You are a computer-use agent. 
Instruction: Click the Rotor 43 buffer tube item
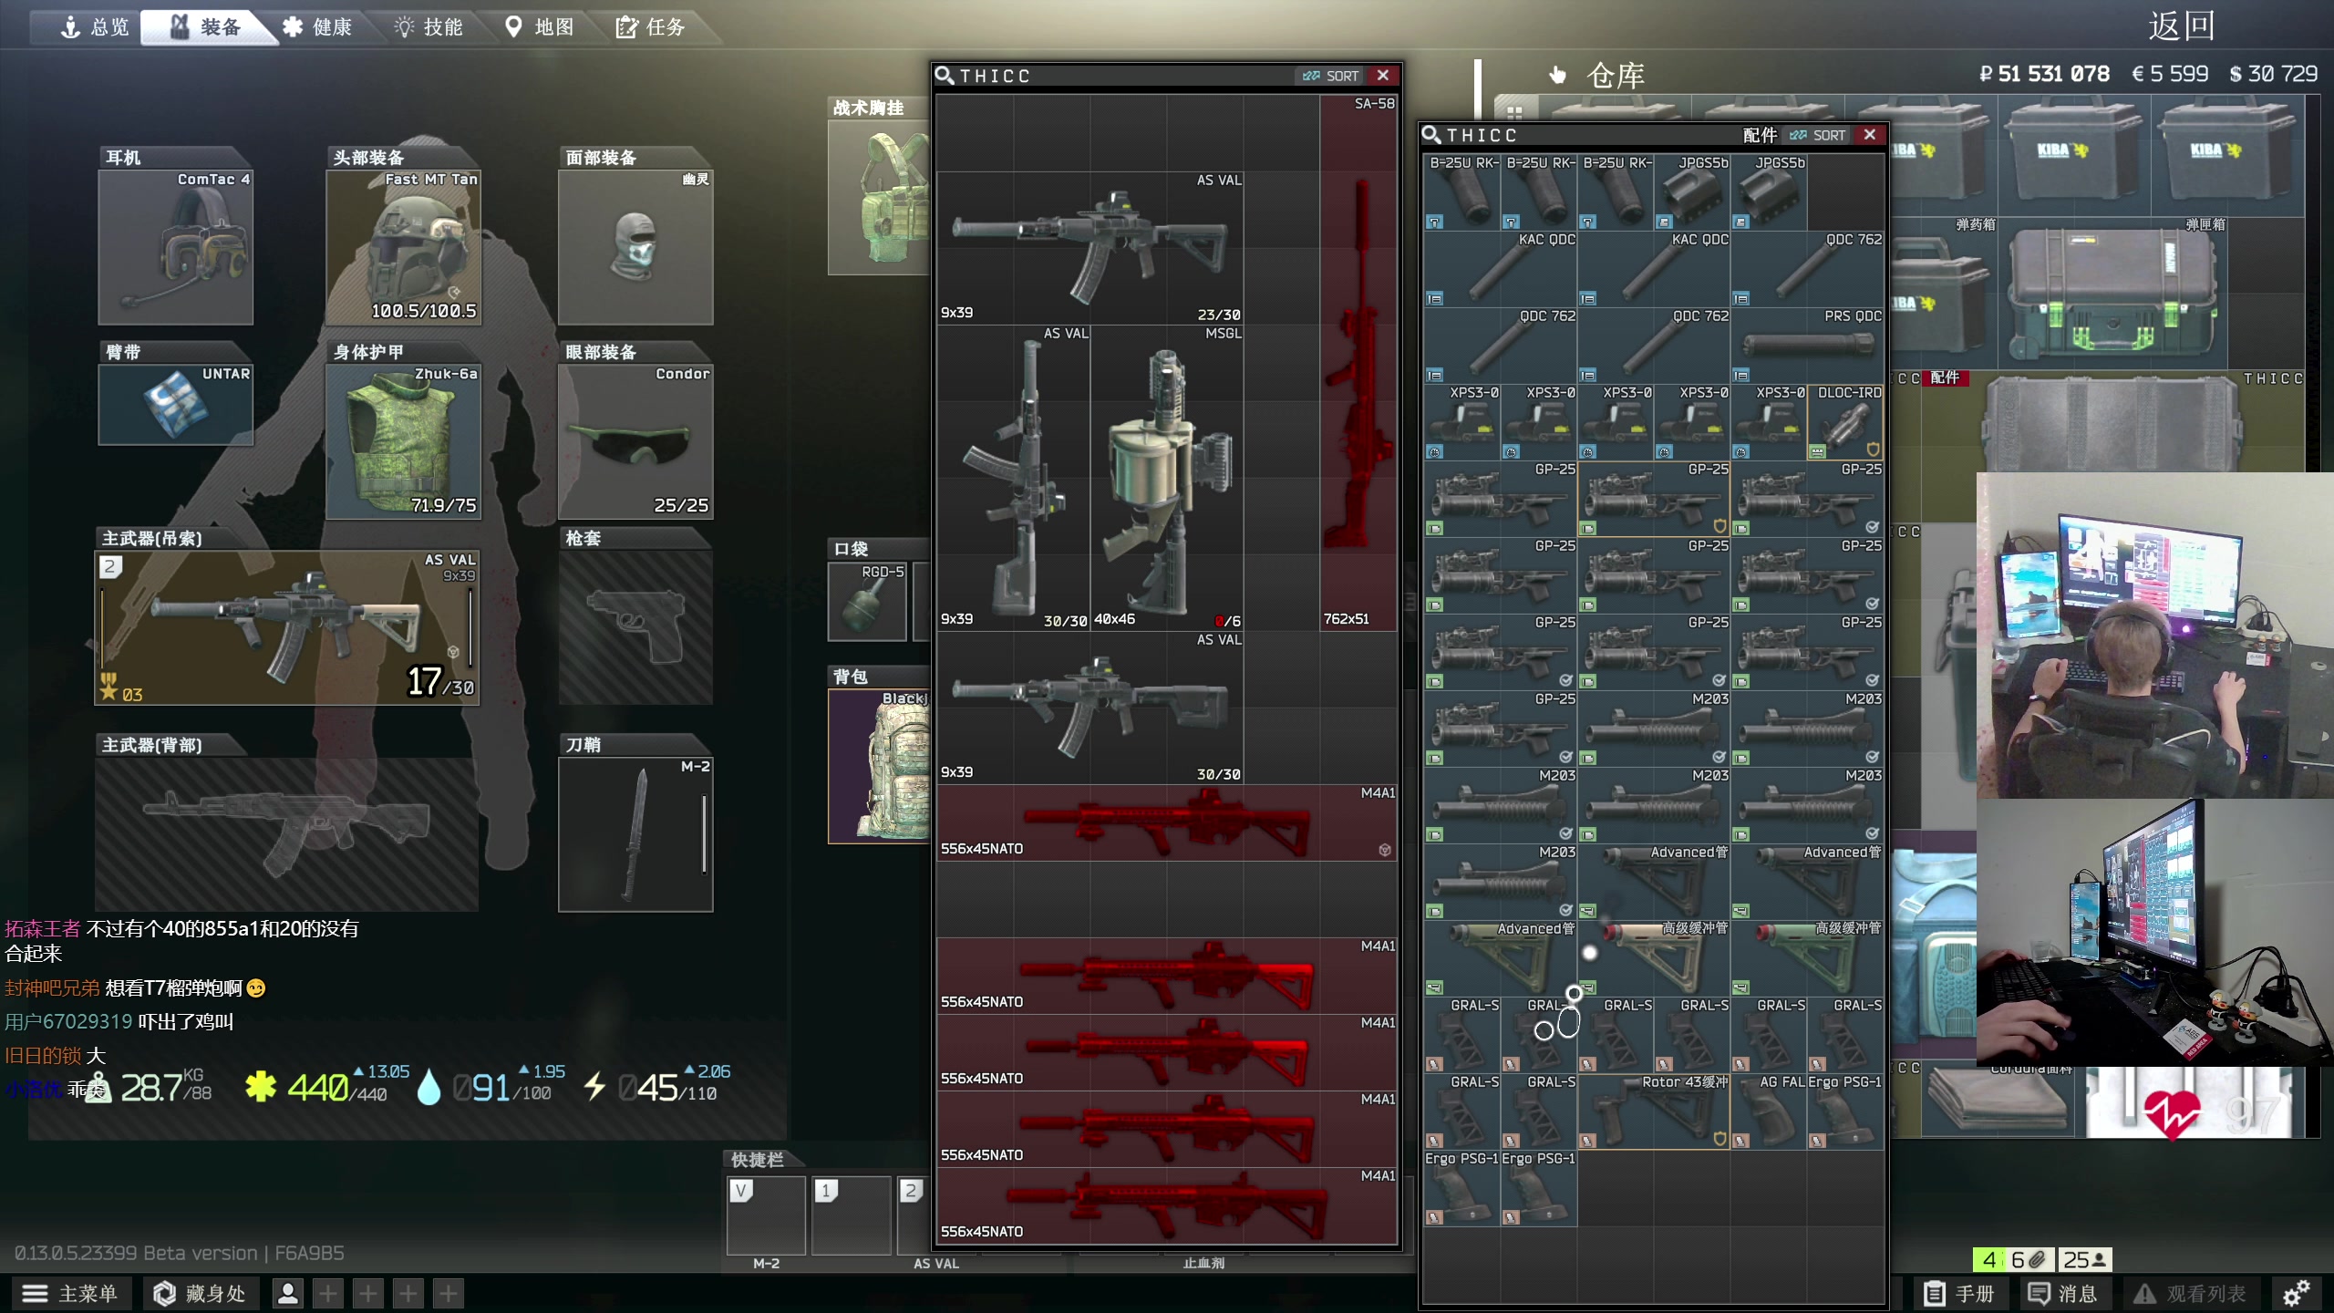tap(1654, 1111)
